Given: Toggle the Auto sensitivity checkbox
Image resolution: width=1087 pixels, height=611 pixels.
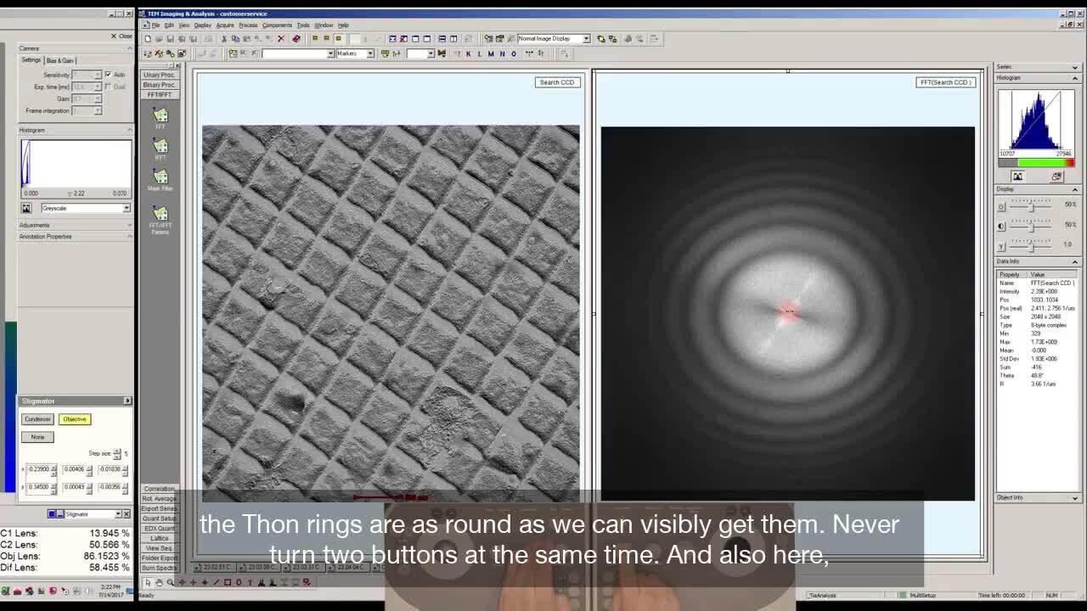Looking at the screenshot, I should (108, 75).
